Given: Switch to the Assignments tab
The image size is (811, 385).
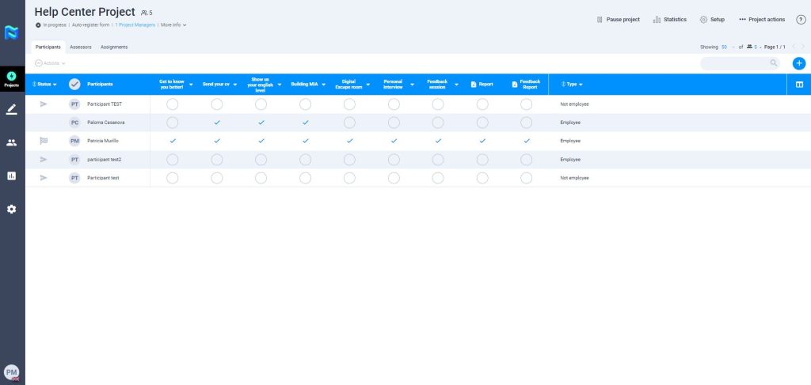Looking at the screenshot, I should click(114, 47).
